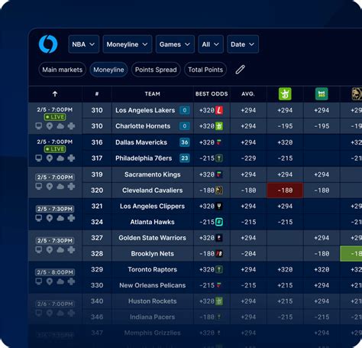Switch to Points Spread tab
Image resolution: width=362 pixels, height=348 pixels.
156,70
